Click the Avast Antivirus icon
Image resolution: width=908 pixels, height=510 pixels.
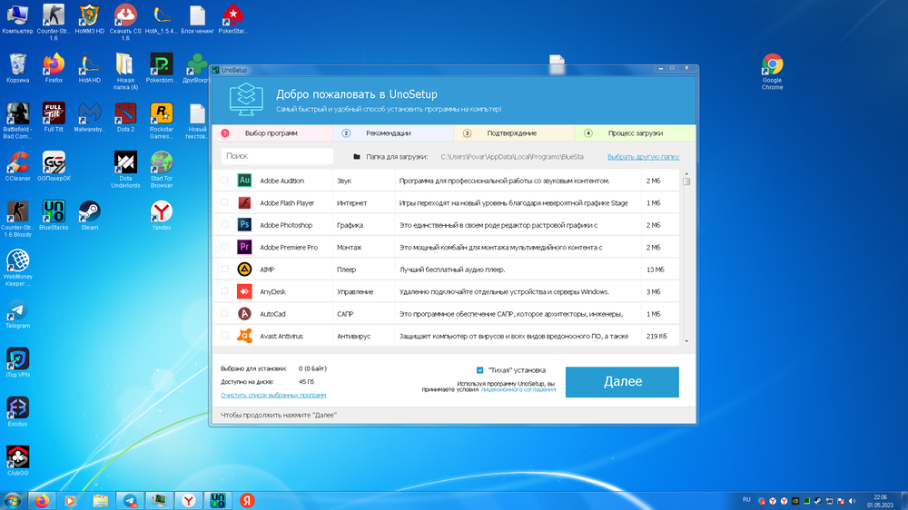tap(244, 336)
